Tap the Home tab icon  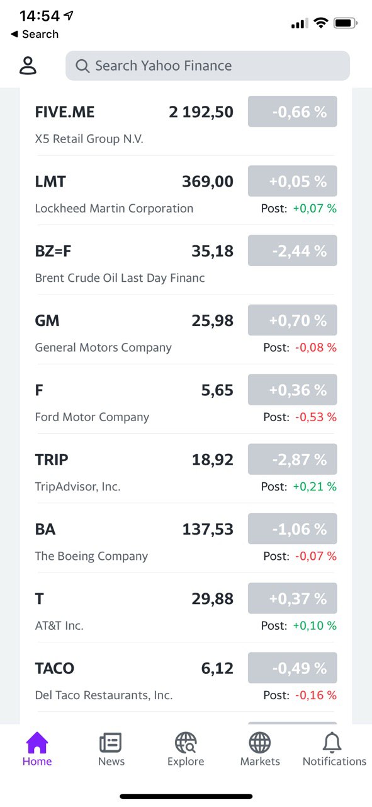point(37,743)
